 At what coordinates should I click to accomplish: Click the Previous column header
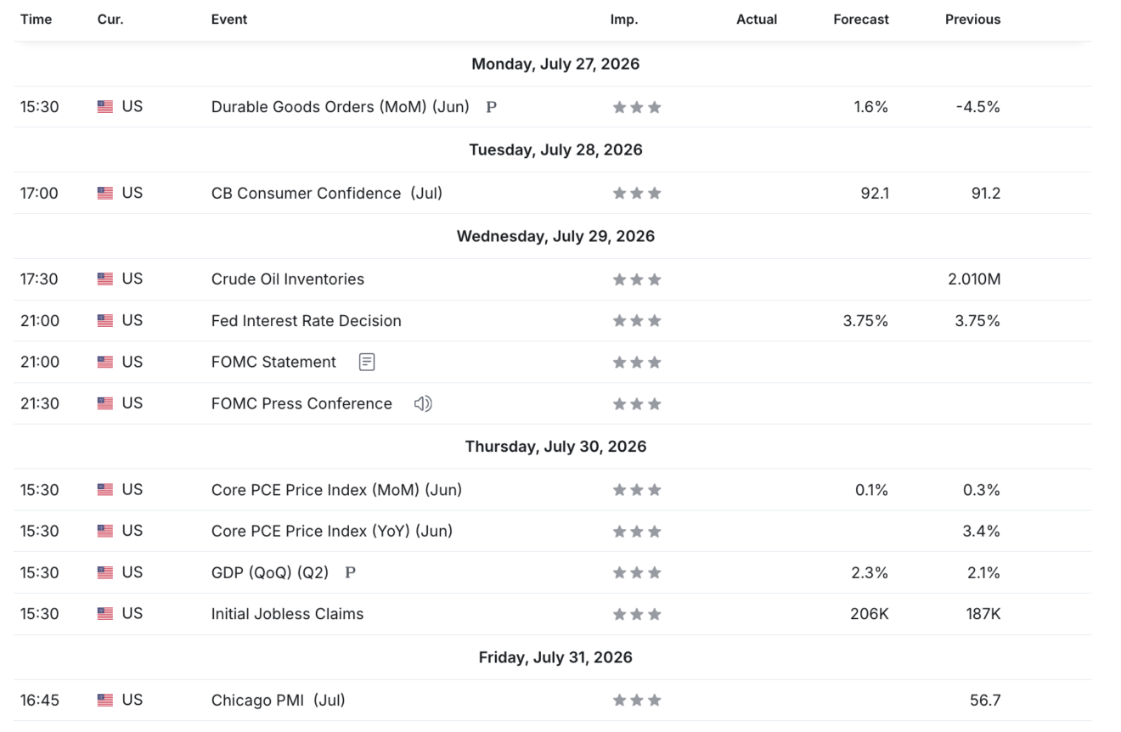tap(973, 20)
